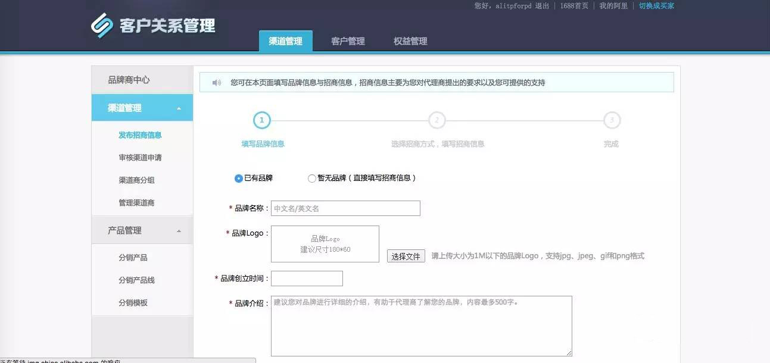The height and width of the screenshot is (363, 770).
Task: Focus the 品牌创立时间 input field
Action: pyautogui.click(x=307, y=278)
